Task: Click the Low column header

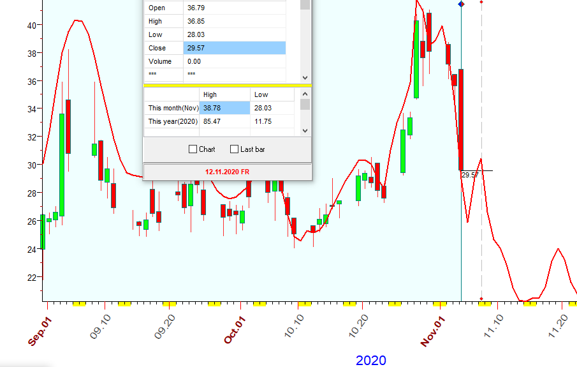Action: (261, 94)
